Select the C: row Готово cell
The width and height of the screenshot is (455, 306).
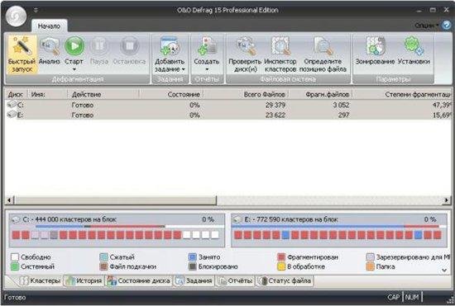click(83, 105)
